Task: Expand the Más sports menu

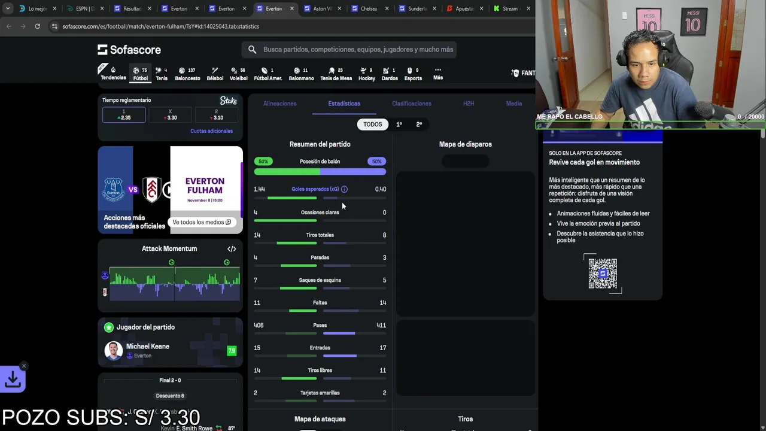Action: pos(438,73)
